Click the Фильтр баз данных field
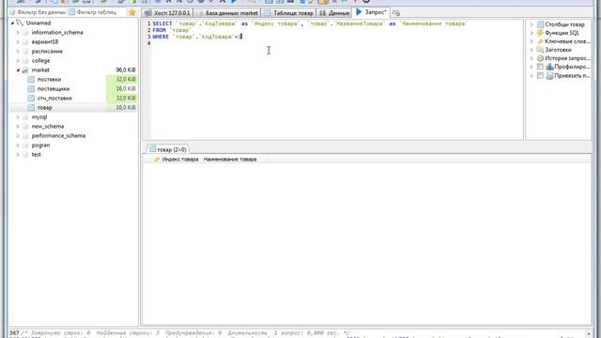Viewport: 601px width, 338px height. [x=38, y=12]
